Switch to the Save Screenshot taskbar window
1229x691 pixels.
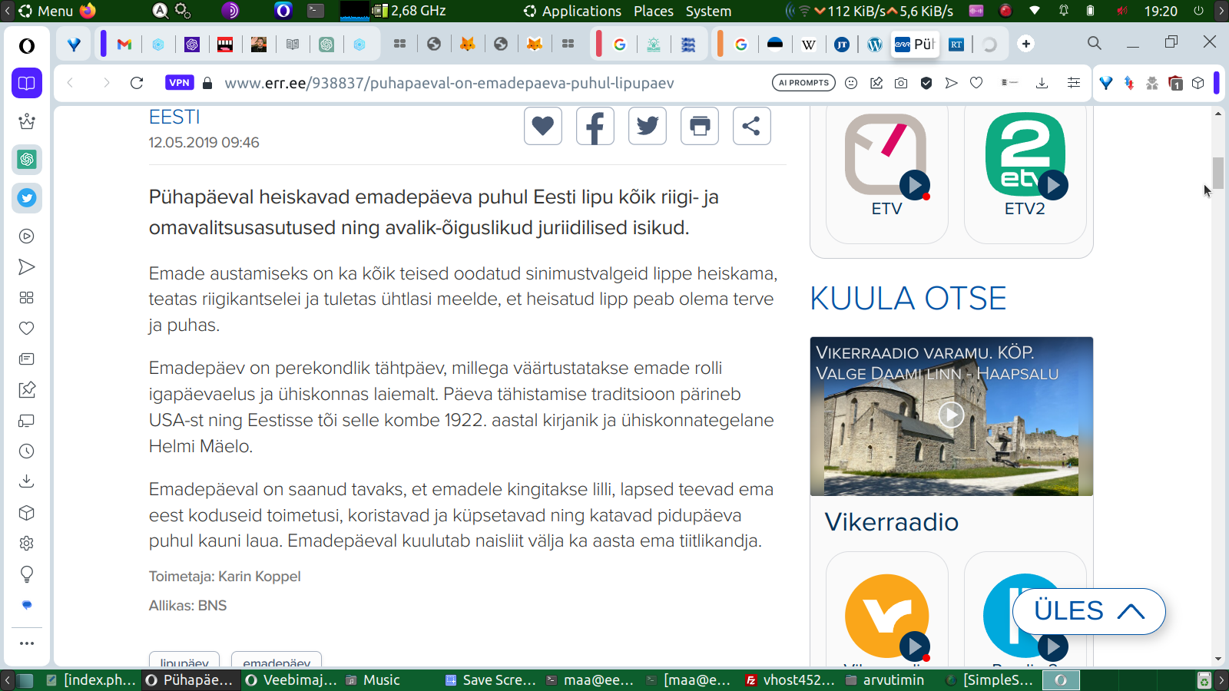[x=490, y=680]
